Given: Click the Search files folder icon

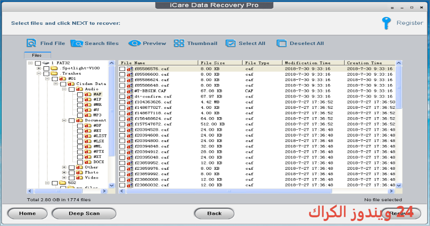Looking at the screenshot, I should [76, 43].
